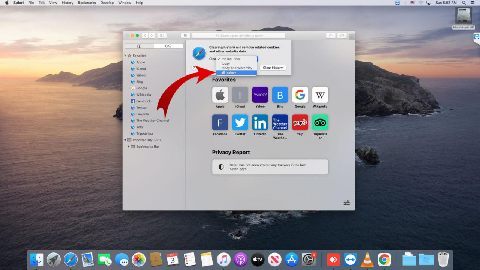
Task: Launch VLC from the Dock
Action: click(x=367, y=259)
